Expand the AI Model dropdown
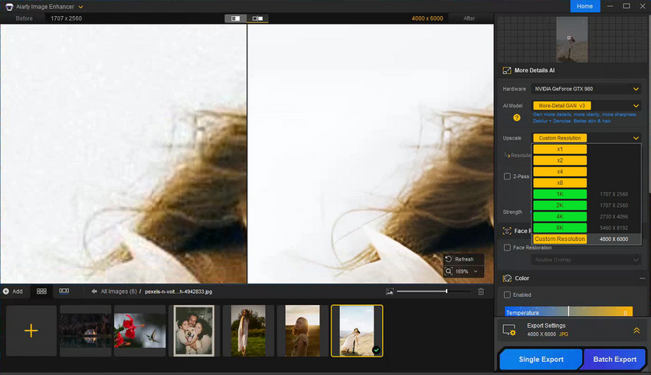This screenshot has width=651, height=375. 636,106
